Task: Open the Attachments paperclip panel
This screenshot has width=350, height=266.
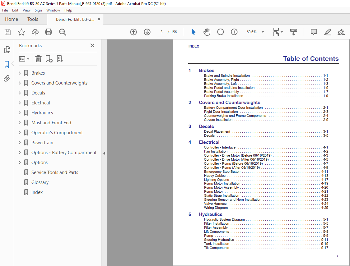Action: (7, 78)
